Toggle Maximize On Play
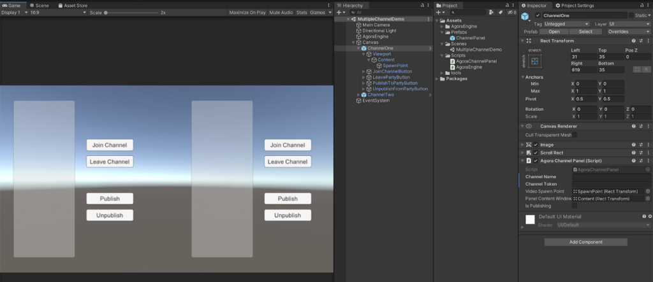This screenshot has width=653, height=282. (247, 13)
